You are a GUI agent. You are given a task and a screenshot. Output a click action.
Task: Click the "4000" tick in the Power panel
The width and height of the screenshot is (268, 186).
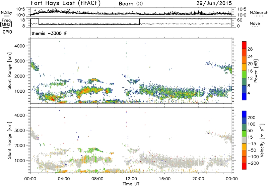[x=19, y=46]
